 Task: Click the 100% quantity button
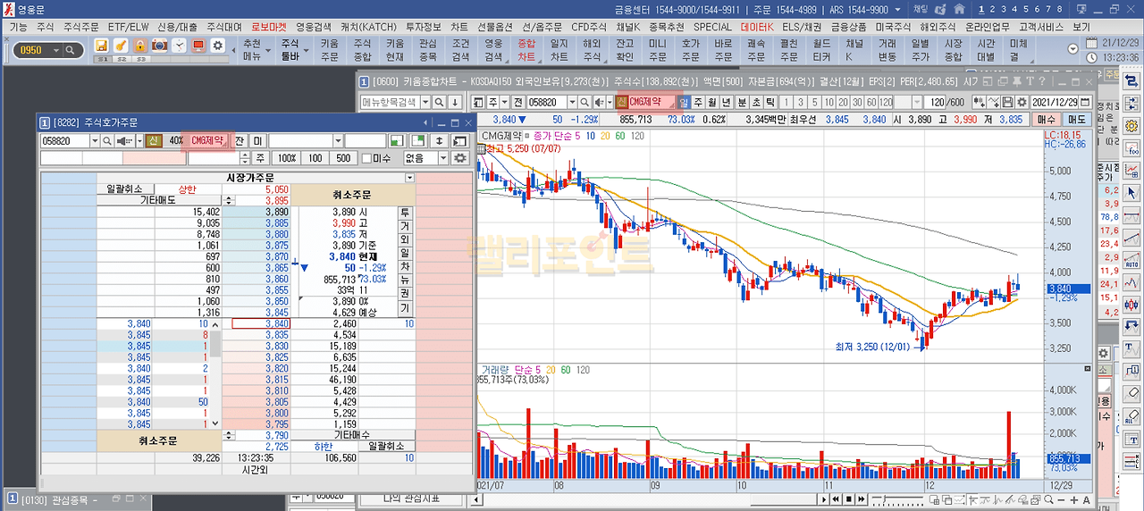pos(286,158)
